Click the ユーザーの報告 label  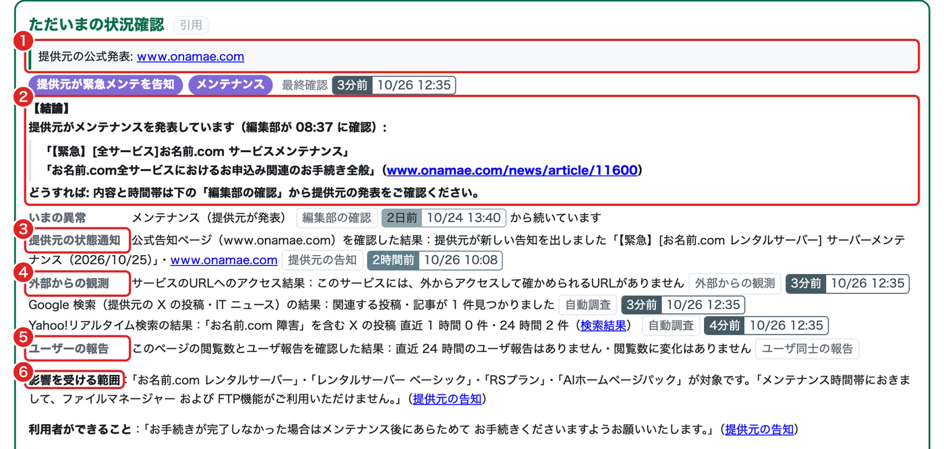click(x=69, y=349)
